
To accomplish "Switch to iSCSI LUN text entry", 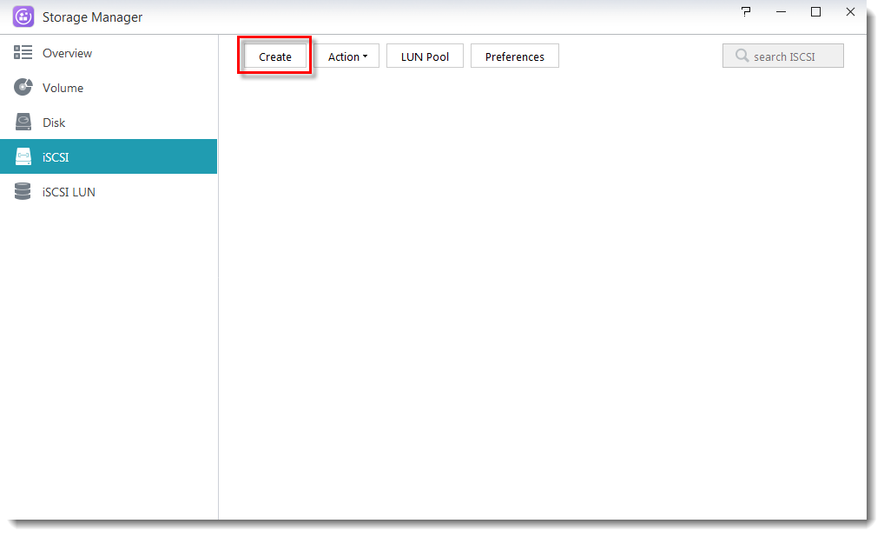I will point(69,192).
